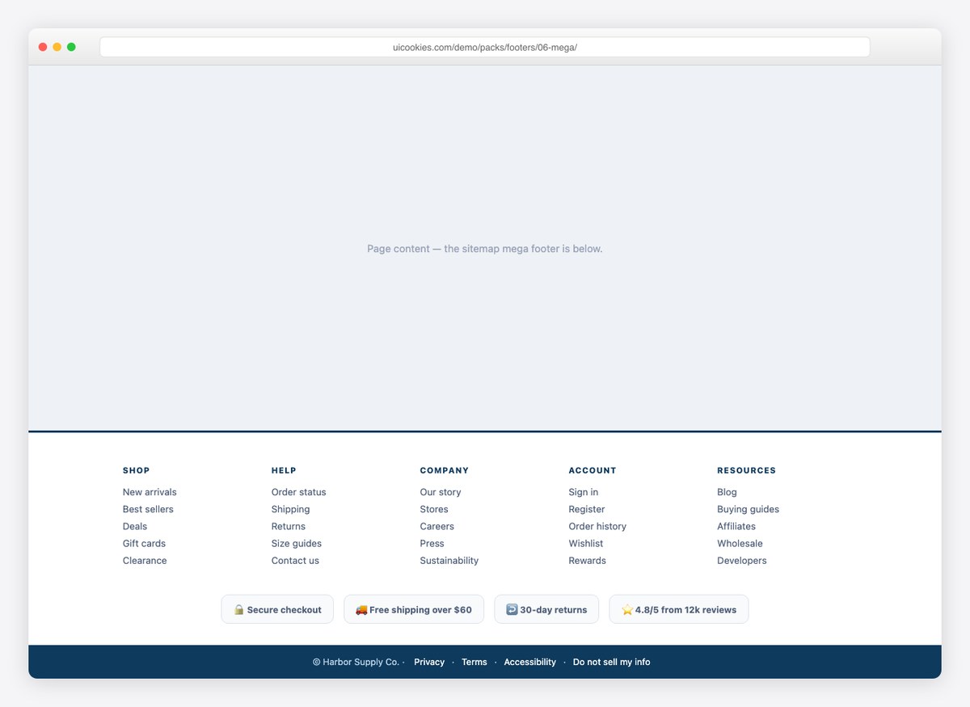Click the ACCOUNT column heading
Viewport: 970px width, 707px height.
click(593, 470)
